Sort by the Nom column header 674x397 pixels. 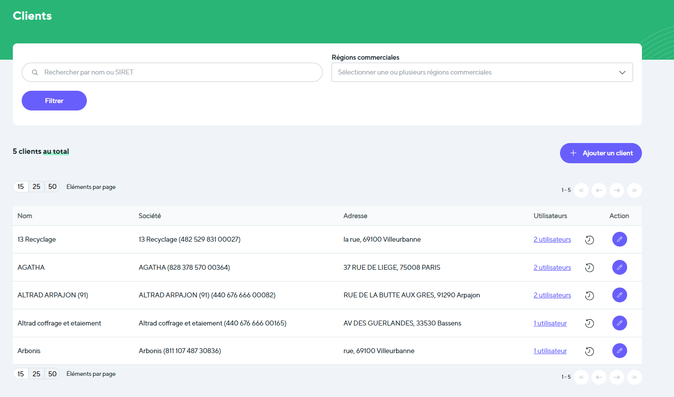25,216
